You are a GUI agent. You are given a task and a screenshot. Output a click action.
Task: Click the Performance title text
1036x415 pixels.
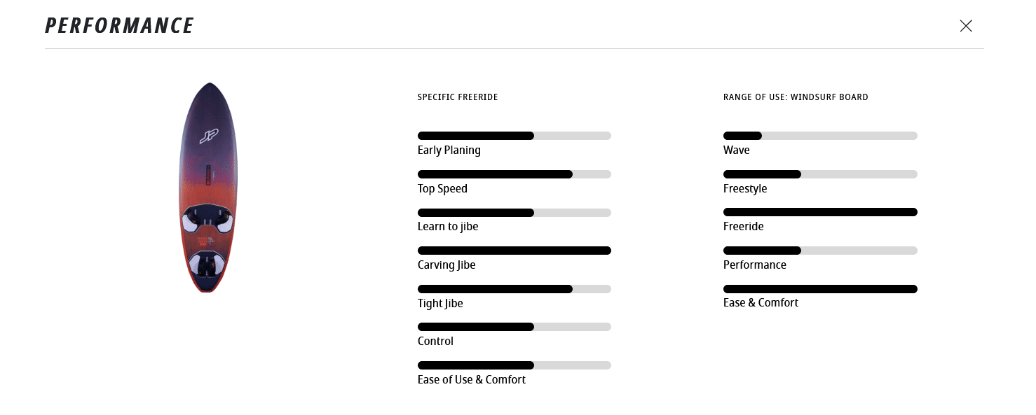click(119, 26)
